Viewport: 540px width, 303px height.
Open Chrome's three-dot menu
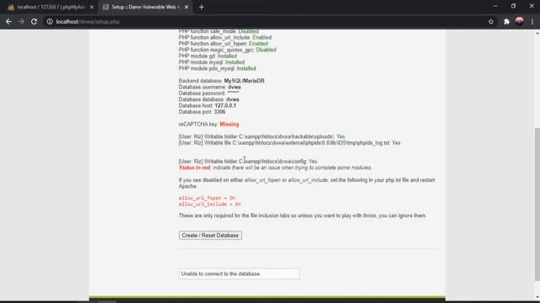coord(532,22)
